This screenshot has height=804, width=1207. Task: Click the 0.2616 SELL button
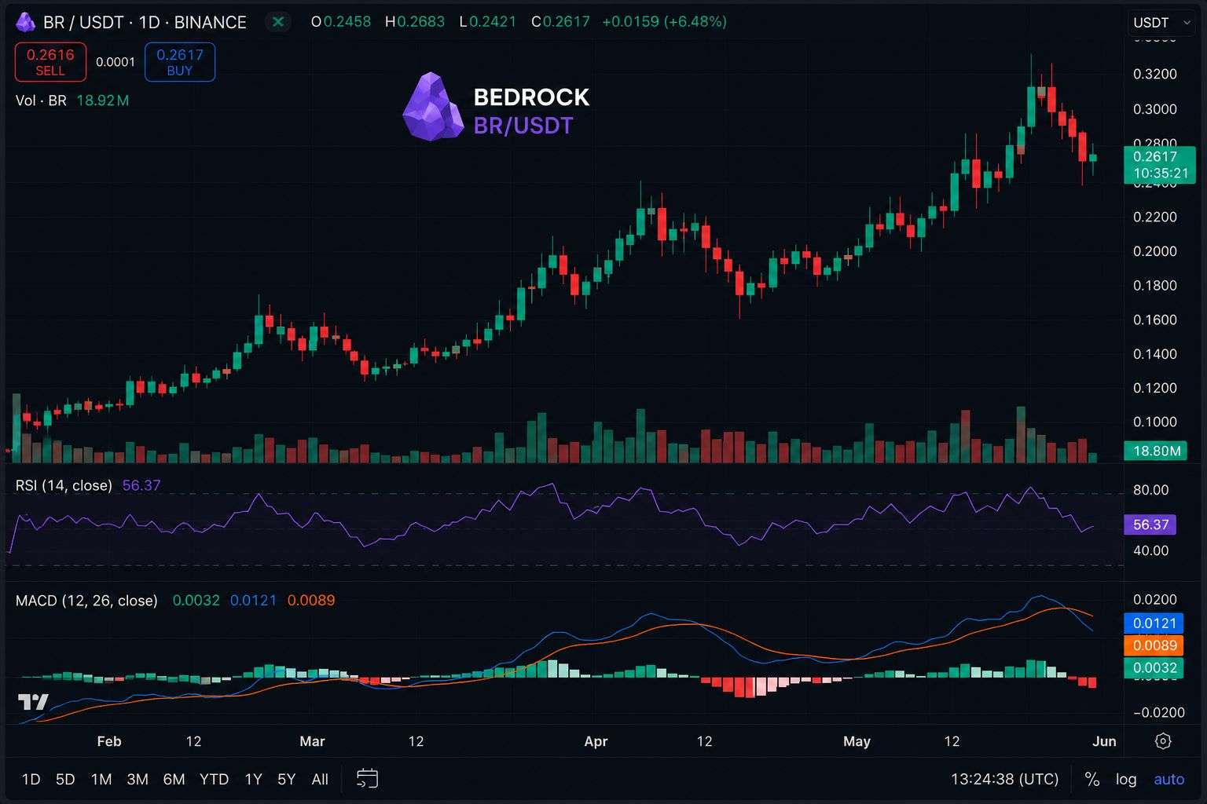coord(50,62)
